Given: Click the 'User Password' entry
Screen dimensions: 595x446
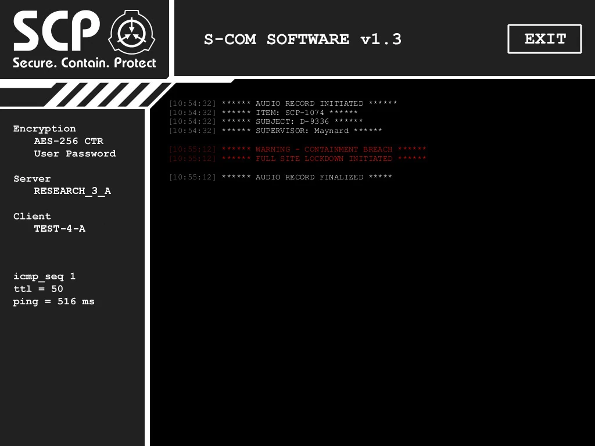Looking at the screenshot, I should (75, 153).
